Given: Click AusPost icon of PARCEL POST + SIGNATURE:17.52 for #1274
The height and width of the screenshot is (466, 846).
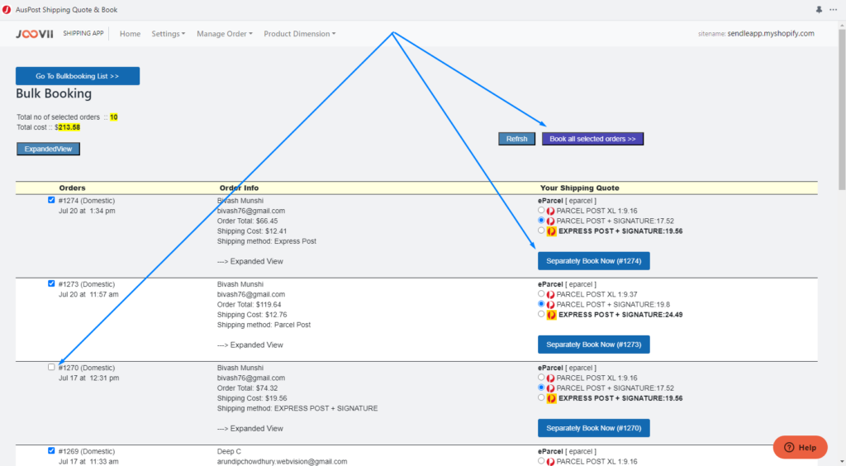Looking at the screenshot, I should [x=550, y=221].
